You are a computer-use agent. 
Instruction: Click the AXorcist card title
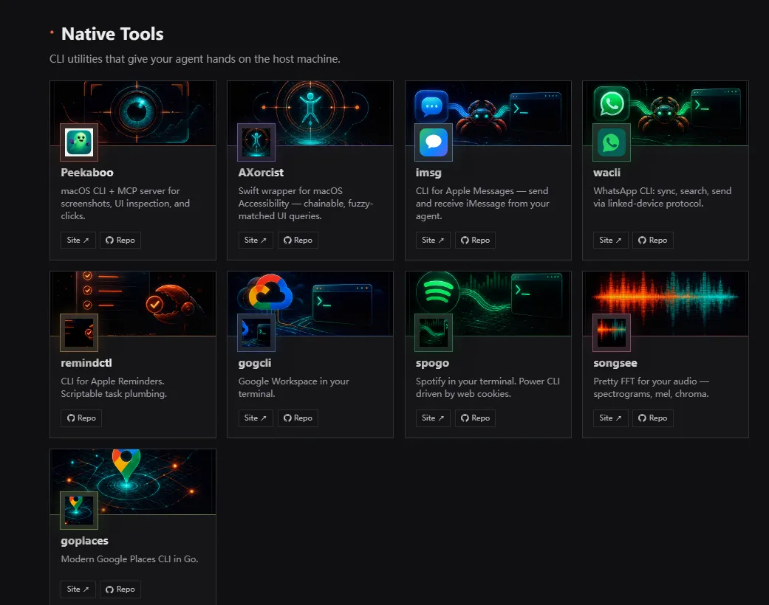(261, 173)
